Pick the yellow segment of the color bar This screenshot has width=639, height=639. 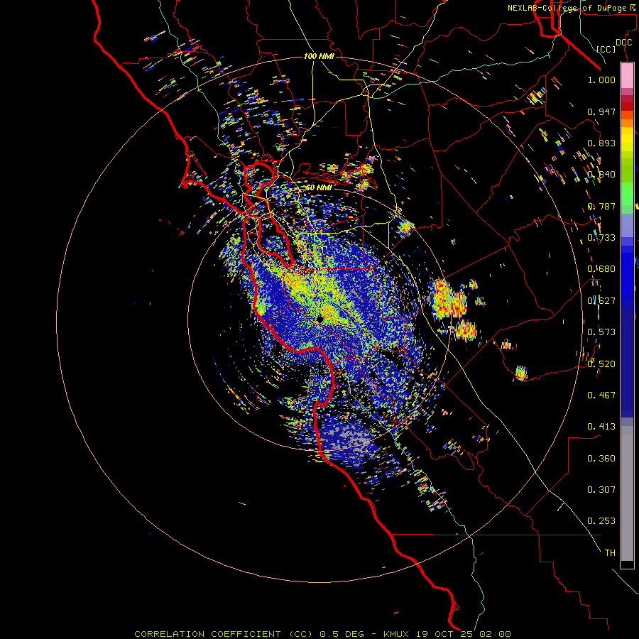tap(627, 139)
